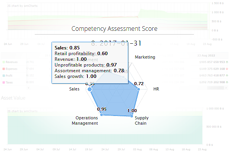
Task: Toggle the Profit legend marker
Action: click(x=4, y=76)
